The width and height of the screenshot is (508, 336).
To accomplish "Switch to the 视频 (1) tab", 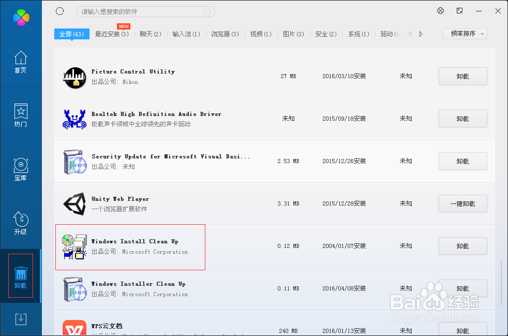I will tap(261, 34).
